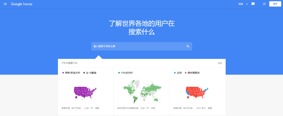Screen dimensions: 283x116
Task: Click the 泰勒·斯威夫特 legend label
Action: point(72,73)
